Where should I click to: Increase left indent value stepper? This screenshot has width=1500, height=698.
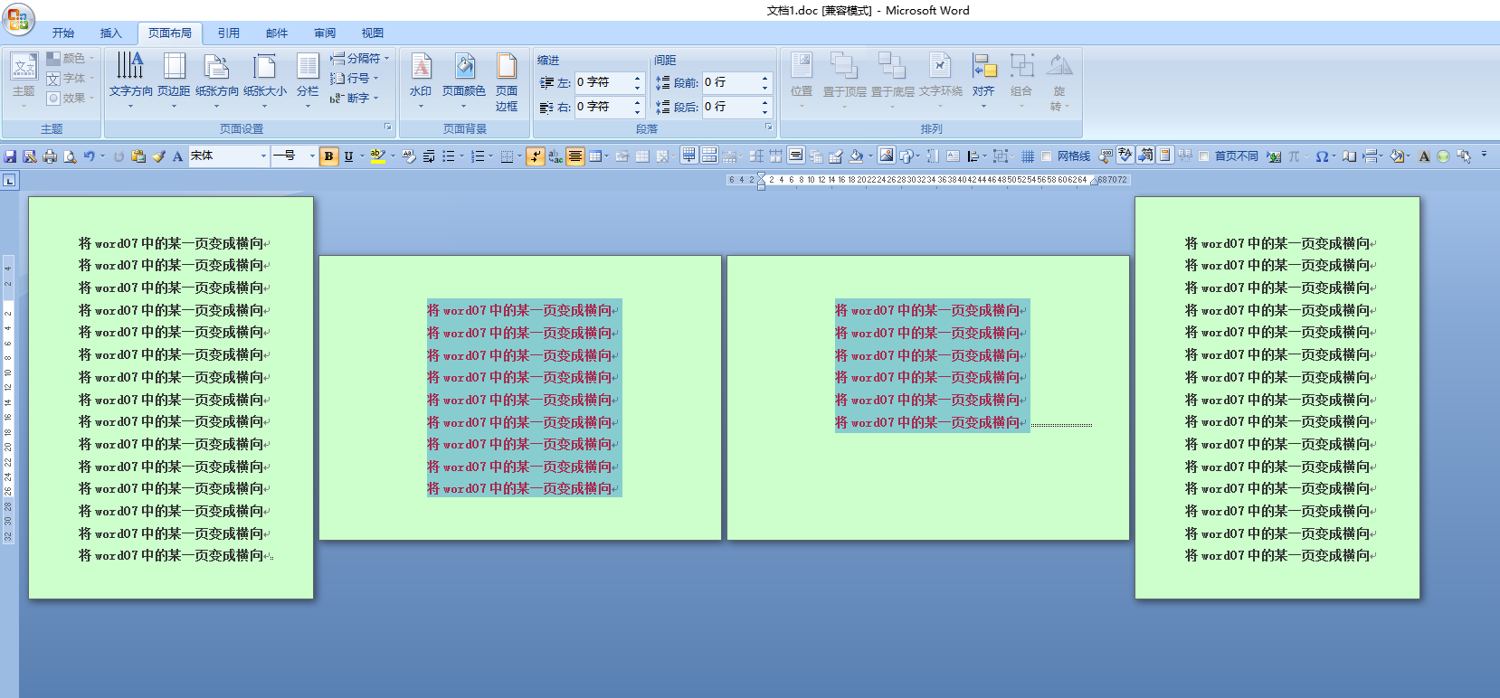[x=638, y=78]
